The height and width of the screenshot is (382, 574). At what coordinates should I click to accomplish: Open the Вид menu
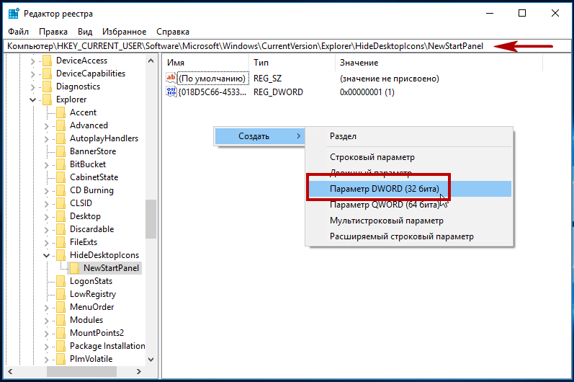click(85, 32)
